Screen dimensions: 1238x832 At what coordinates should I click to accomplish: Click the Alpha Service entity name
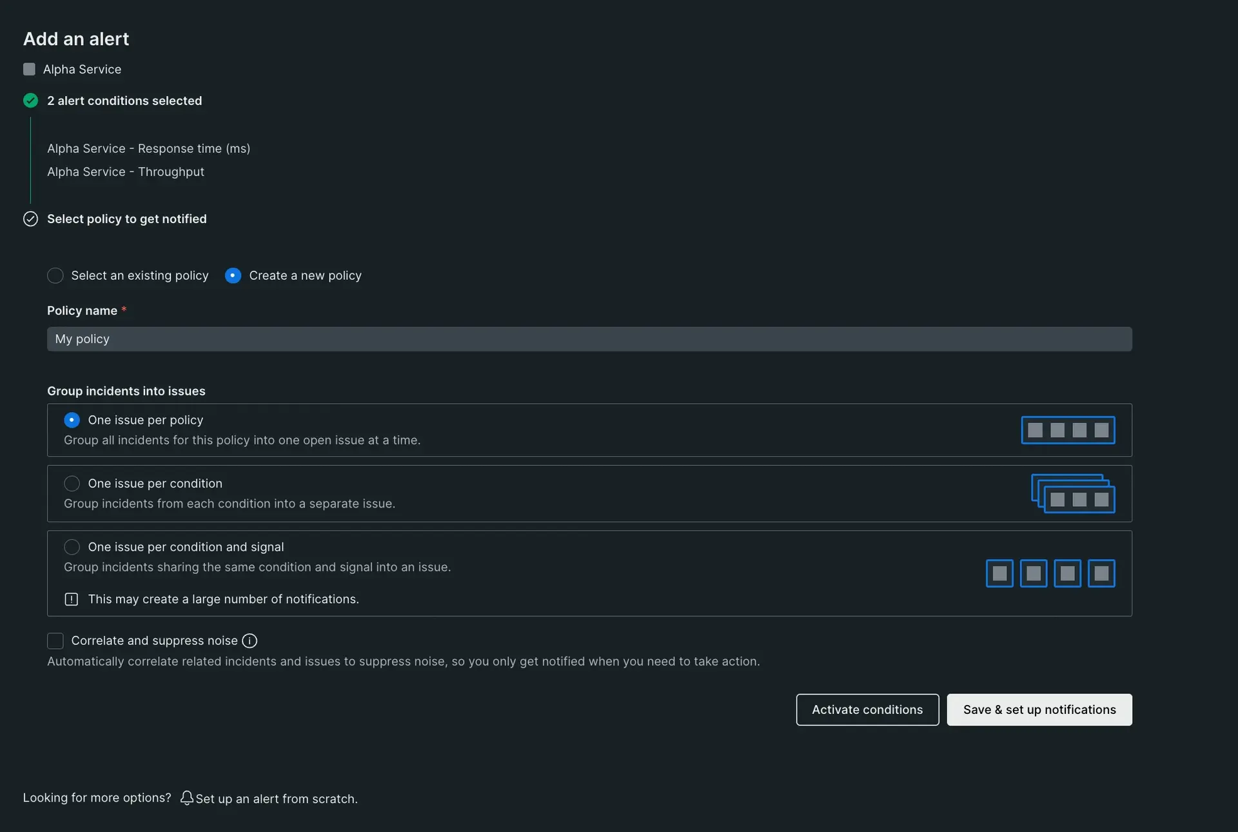click(x=82, y=69)
